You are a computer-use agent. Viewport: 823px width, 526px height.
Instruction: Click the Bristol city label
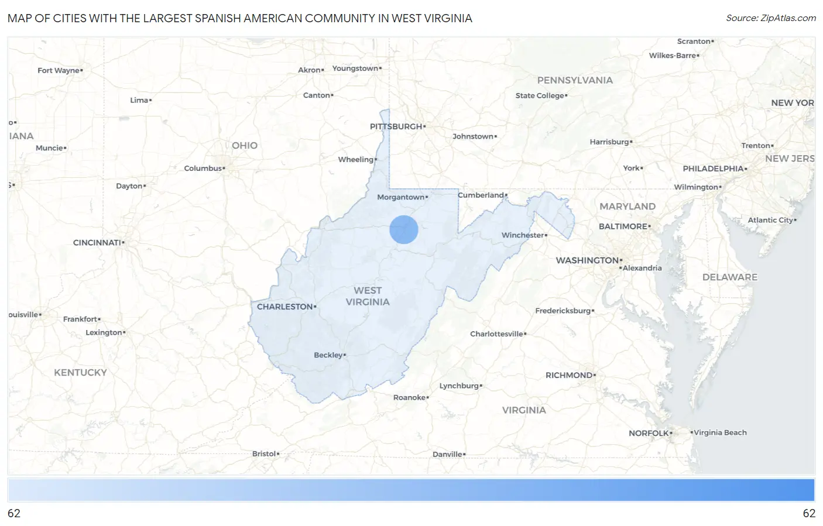pyautogui.click(x=264, y=453)
